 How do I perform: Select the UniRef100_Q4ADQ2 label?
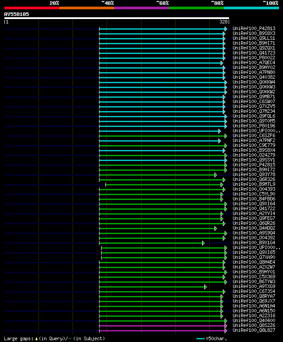pos(254,228)
